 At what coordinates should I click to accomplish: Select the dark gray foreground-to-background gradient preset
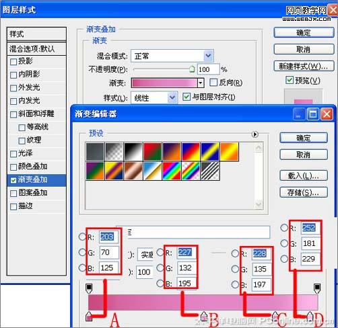pyautogui.click(x=95, y=152)
